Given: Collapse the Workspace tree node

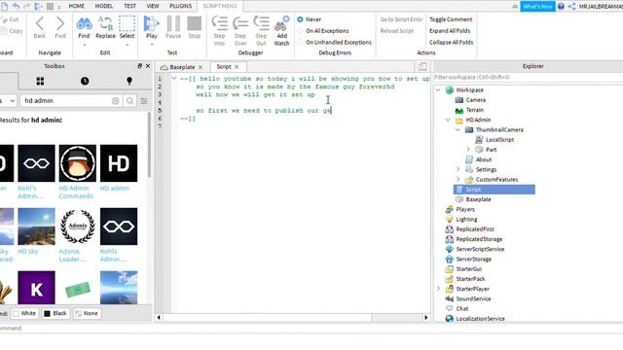Looking at the screenshot, I should click(x=438, y=90).
